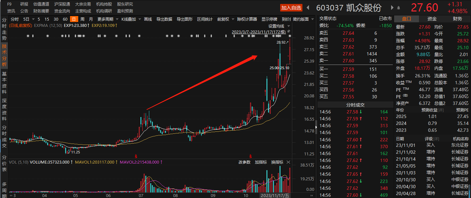Screen dimensions: 471x198
Task: Open the 设置均线 dropdown
Action: pyautogui.click(x=279, y=26)
